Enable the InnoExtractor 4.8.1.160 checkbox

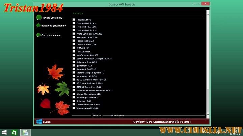[x=74, y=55]
